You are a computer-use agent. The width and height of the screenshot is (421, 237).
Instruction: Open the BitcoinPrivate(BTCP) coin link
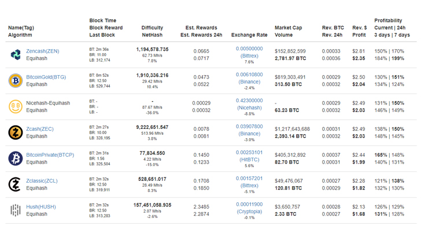(x=50, y=155)
